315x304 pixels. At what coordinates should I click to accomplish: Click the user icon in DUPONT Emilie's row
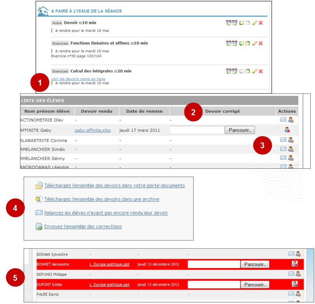tap(294, 284)
